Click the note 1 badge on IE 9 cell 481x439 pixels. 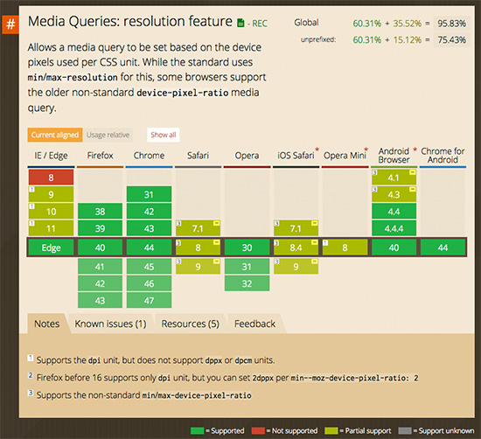31,190
